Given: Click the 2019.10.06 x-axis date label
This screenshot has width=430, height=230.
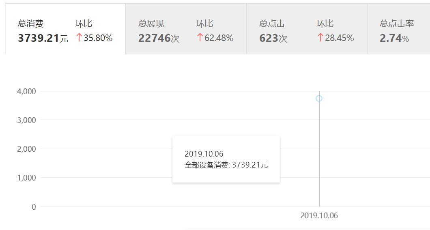Looking at the screenshot, I should click(319, 216).
